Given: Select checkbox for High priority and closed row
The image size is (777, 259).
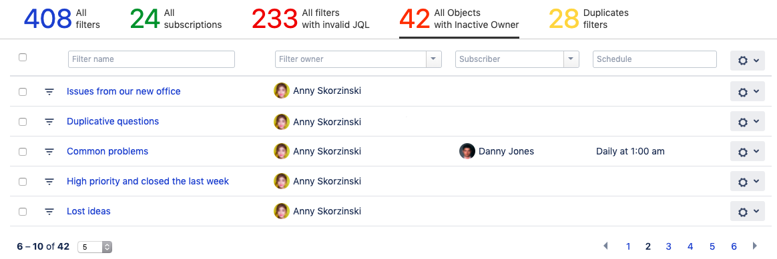Looking at the screenshot, I should click(x=22, y=182).
